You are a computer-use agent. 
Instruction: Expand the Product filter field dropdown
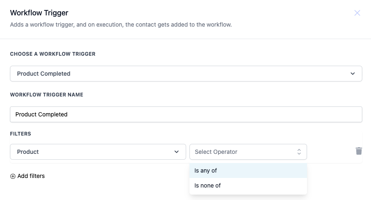98,152
